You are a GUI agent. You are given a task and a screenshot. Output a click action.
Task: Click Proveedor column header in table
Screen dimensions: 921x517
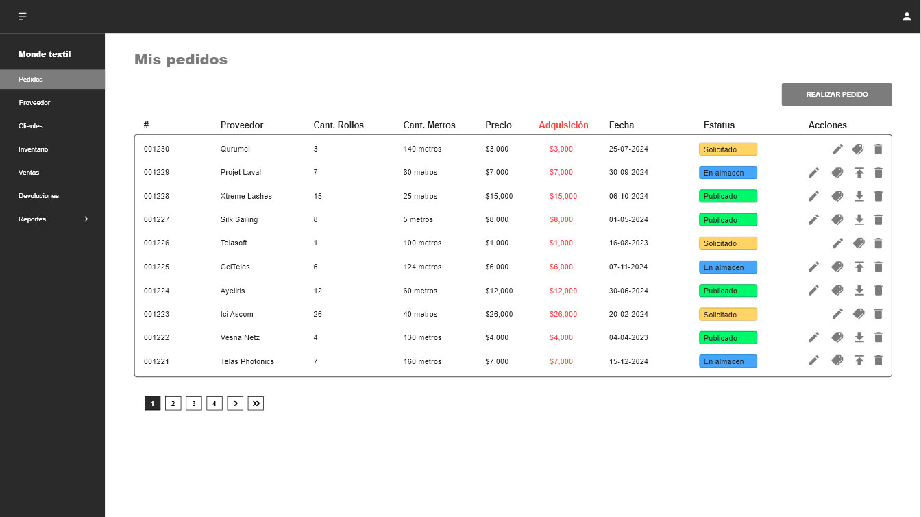pos(242,125)
